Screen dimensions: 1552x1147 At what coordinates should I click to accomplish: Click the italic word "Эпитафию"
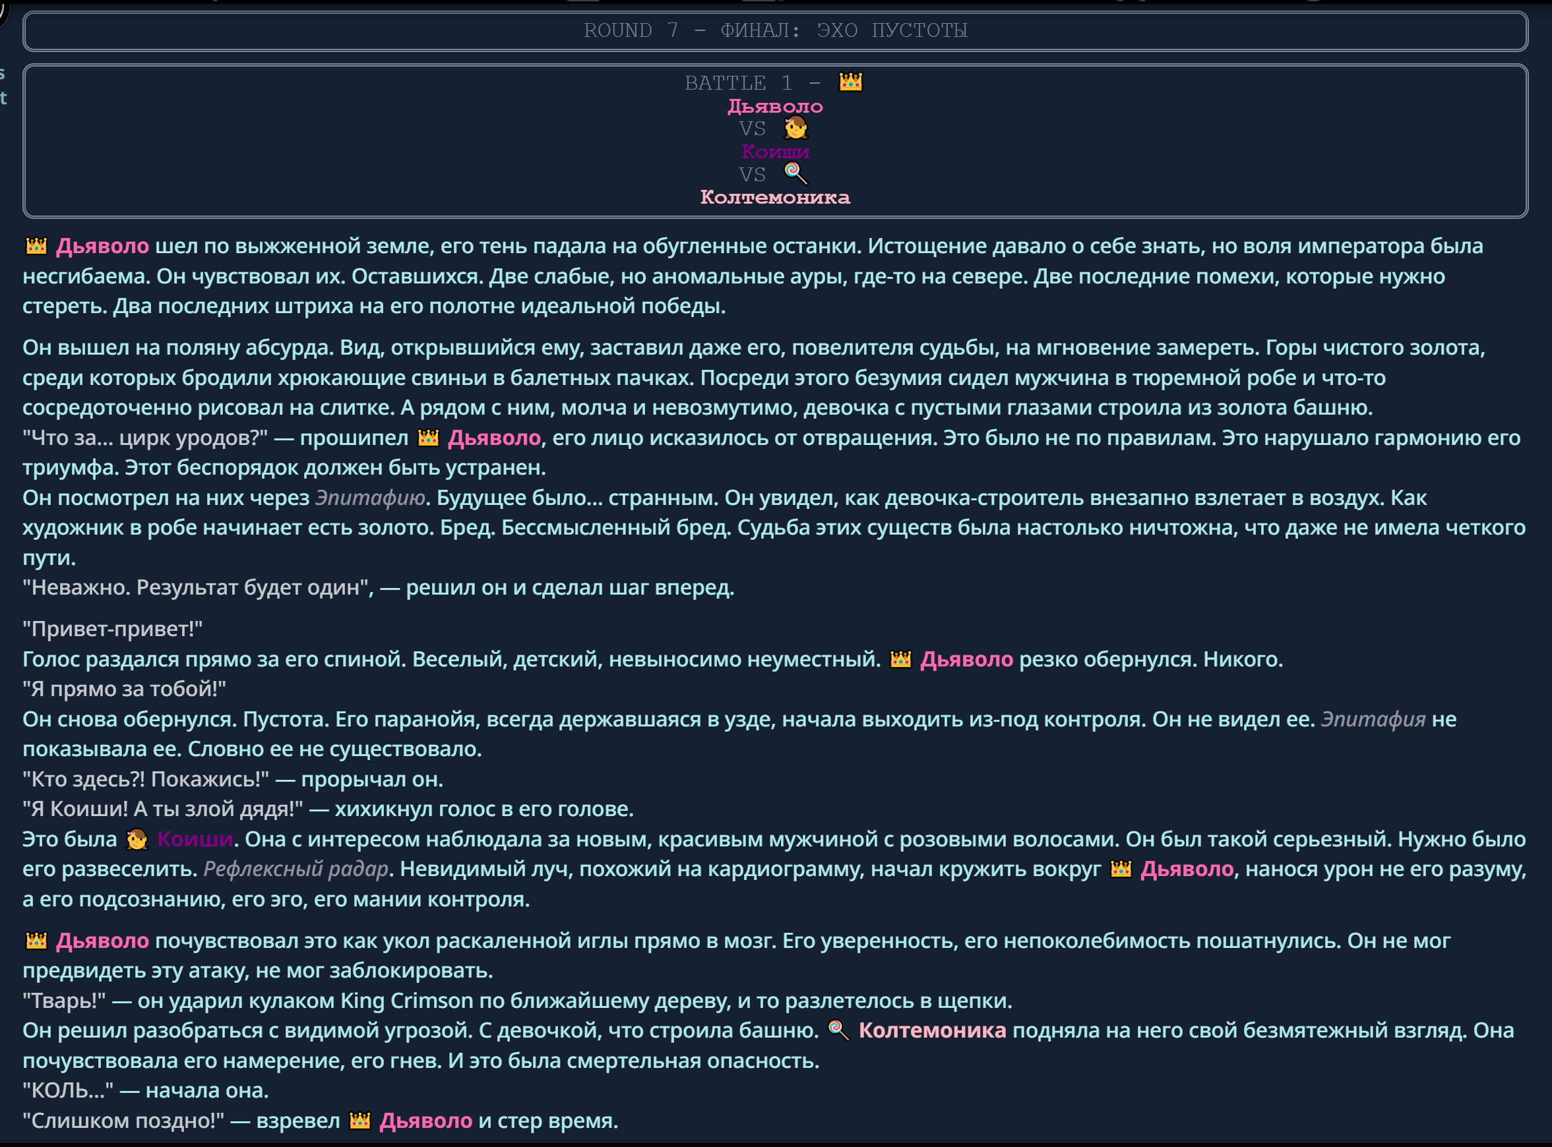(x=369, y=498)
